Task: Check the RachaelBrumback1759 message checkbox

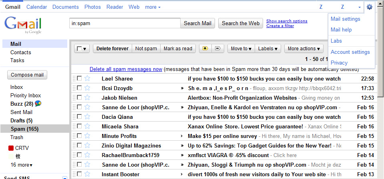Action: coord(79,155)
